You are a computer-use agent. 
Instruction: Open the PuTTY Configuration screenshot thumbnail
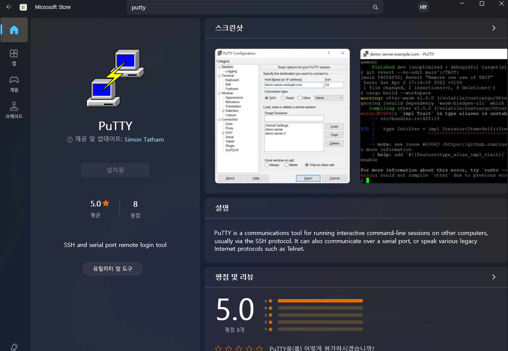point(282,116)
